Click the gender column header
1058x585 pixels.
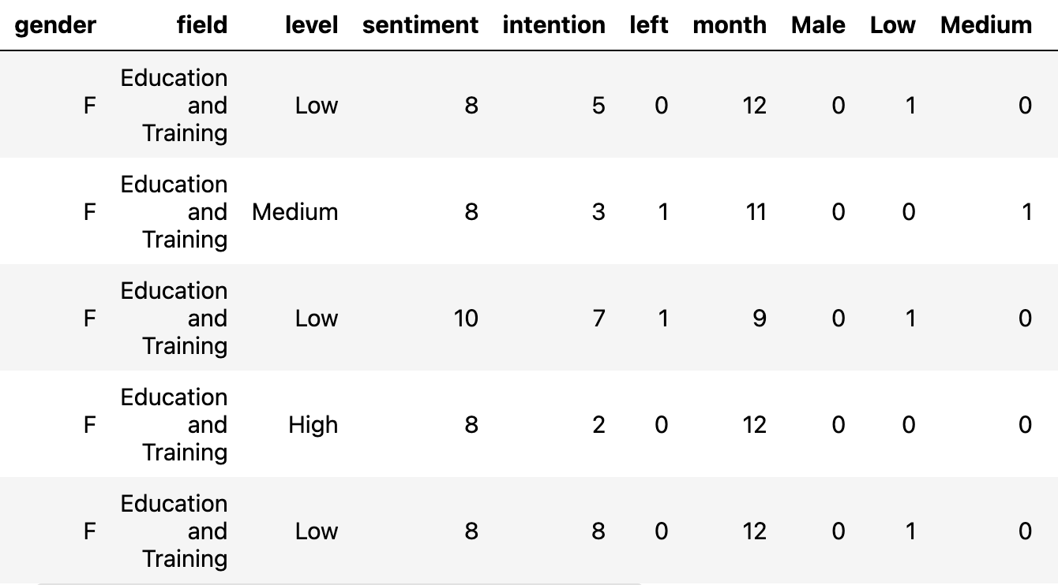pos(55,25)
